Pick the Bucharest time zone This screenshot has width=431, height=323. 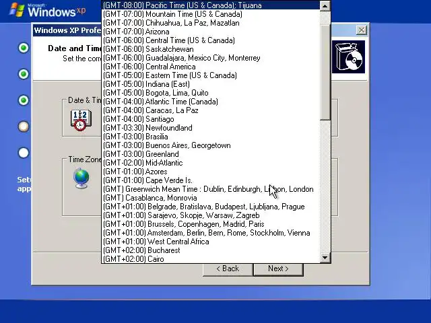coord(211,250)
